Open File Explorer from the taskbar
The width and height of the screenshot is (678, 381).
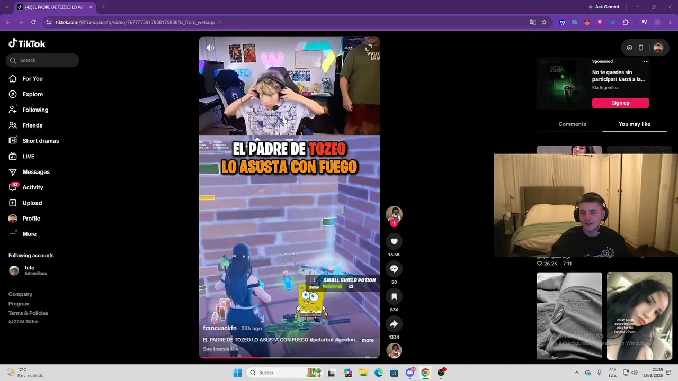pyautogui.click(x=363, y=373)
